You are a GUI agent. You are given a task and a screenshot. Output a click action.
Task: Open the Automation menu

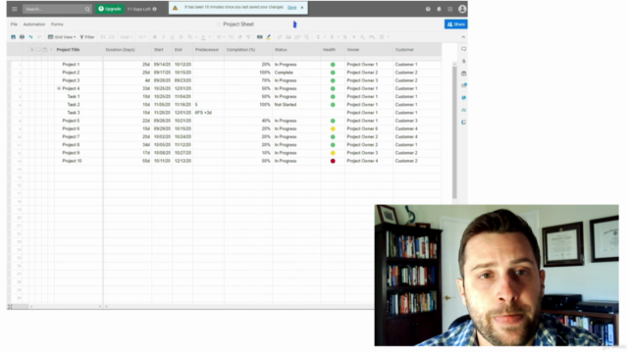coord(34,24)
